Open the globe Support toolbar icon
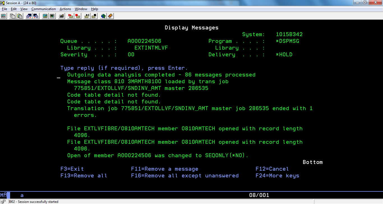Image resolution: width=383 pixels, height=204 pixels. click(103, 16)
